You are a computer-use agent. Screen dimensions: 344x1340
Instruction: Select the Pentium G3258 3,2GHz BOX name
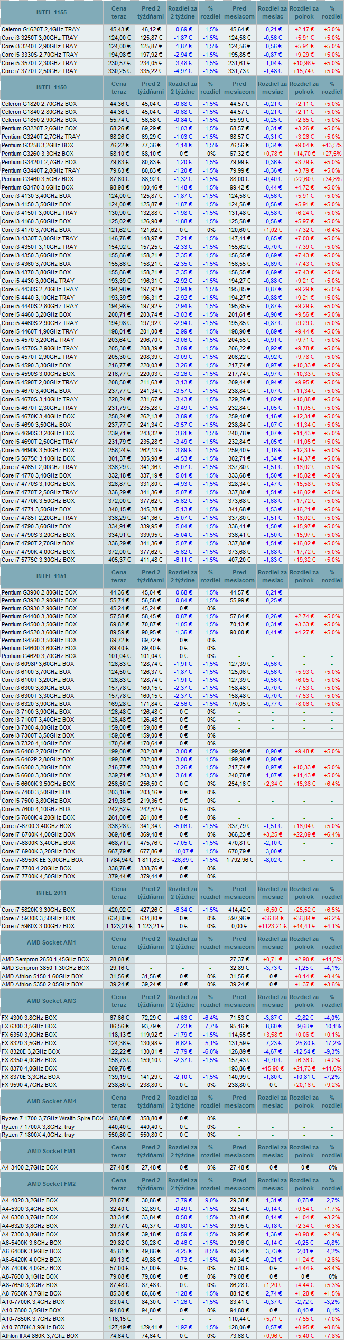tap(38, 145)
